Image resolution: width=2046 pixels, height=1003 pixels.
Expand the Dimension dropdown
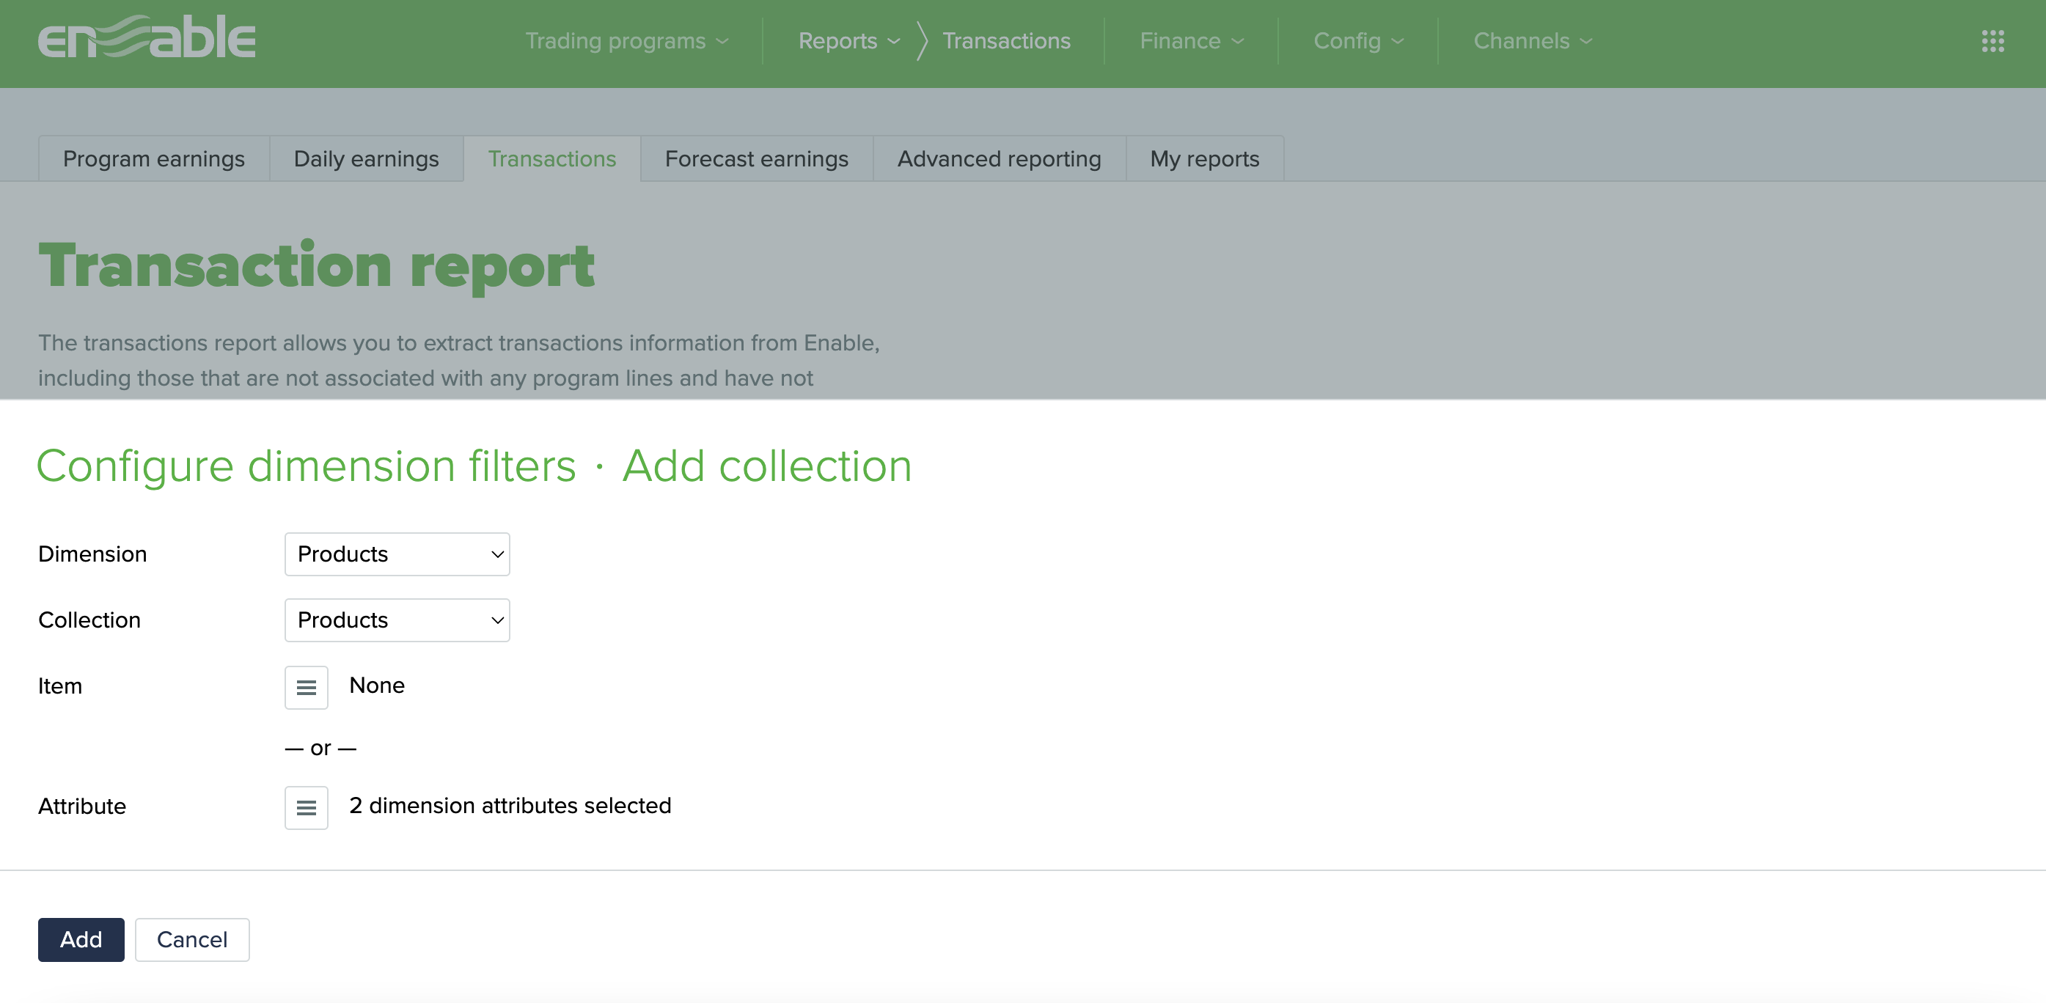[397, 554]
